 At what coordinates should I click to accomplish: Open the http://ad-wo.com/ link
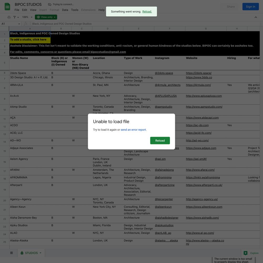tap(197, 140)
